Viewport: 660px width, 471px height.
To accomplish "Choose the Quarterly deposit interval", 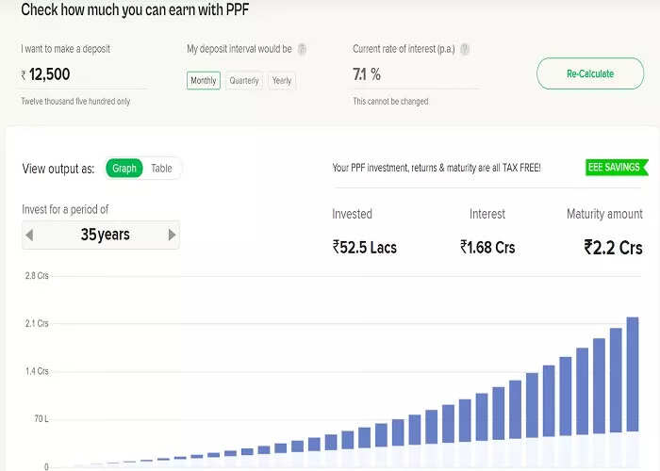I will pyautogui.click(x=244, y=81).
